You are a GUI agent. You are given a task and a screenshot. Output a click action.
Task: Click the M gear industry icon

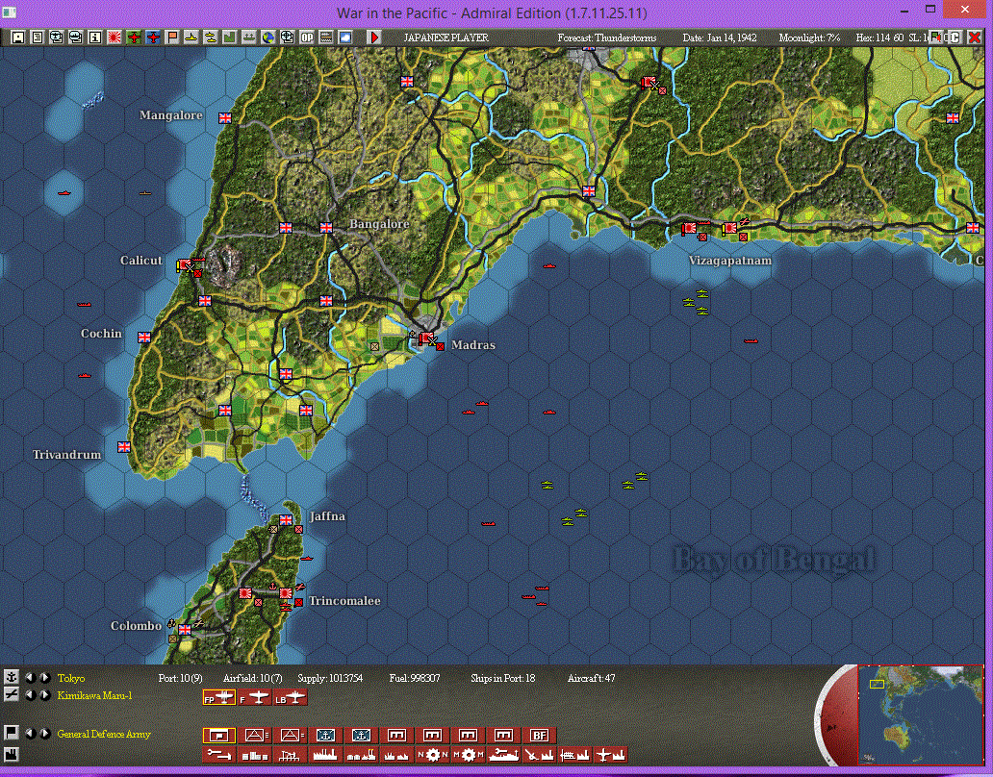coord(468,755)
